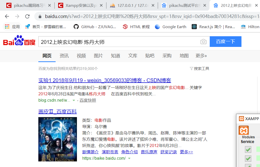This screenshot has height=167, width=260.
Task: Click the 画皮II movie poster thumbnail
Action: coord(58,139)
